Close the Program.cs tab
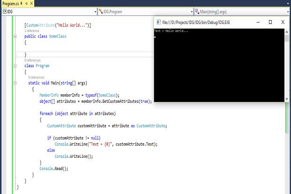Screen dimensions: 291x194 click(x=31, y=3)
